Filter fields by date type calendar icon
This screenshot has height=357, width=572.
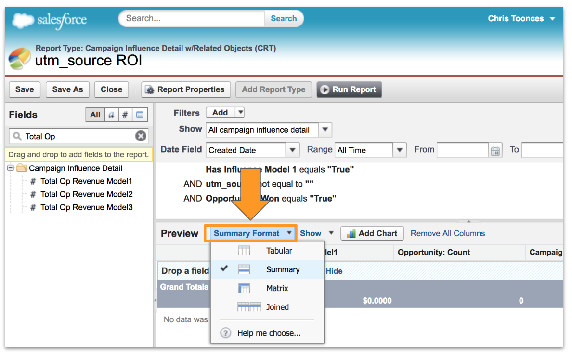(x=140, y=115)
